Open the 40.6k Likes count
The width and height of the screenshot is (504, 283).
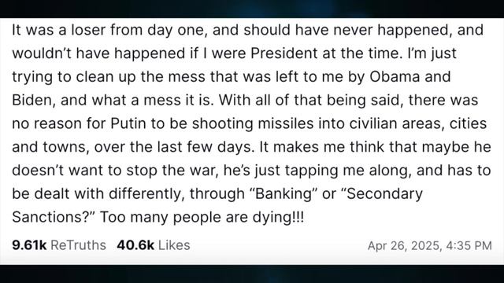[154, 245]
